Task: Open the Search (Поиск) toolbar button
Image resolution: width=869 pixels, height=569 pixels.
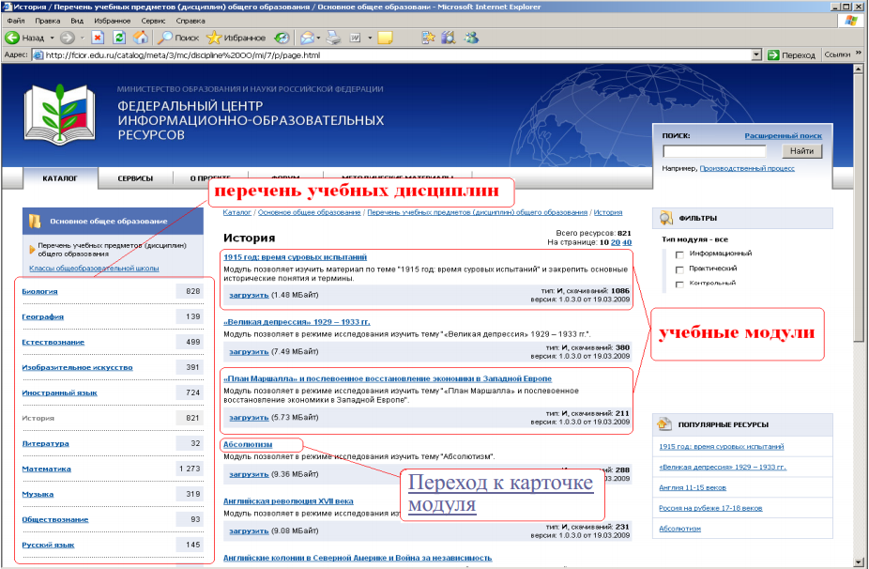Action: point(178,38)
